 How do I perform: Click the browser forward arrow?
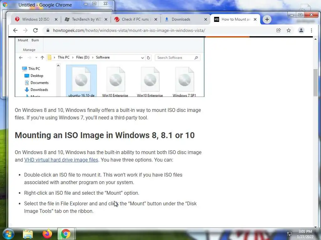pos(25,30)
